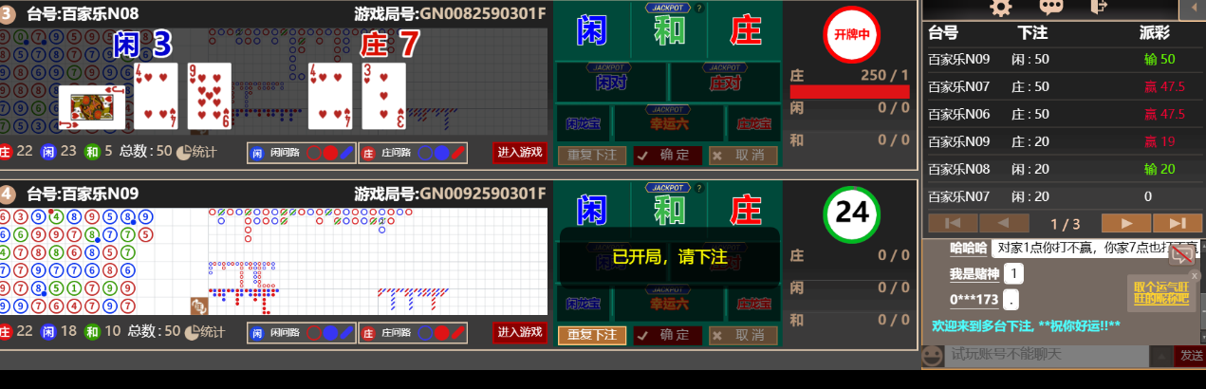Open the settings gear icon
Image resolution: width=1206 pixels, height=389 pixels.
tap(1001, 8)
